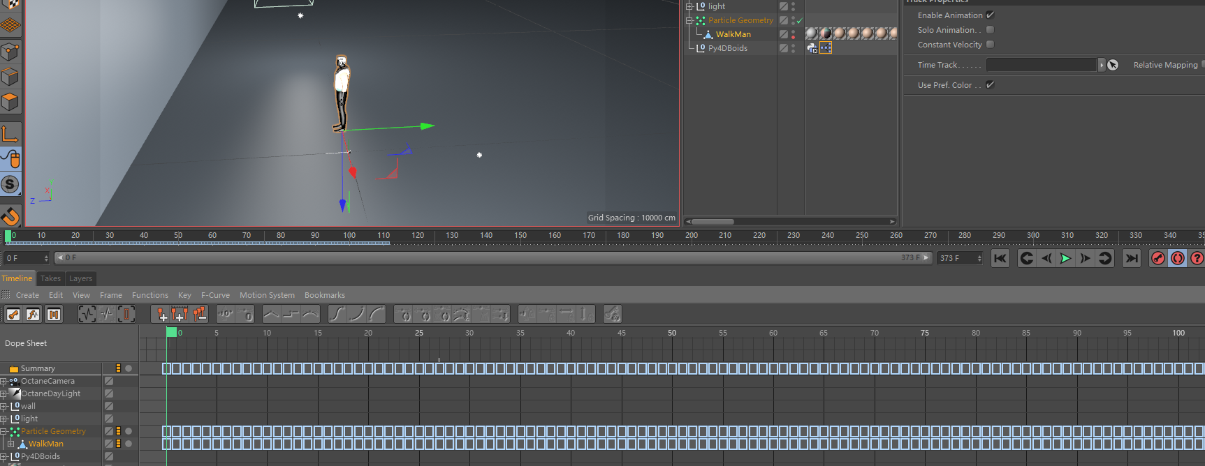Set step key interpolation icon
The height and width of the screenshot is (466, 1205).
pyautogui.click(x=291, y=315)
